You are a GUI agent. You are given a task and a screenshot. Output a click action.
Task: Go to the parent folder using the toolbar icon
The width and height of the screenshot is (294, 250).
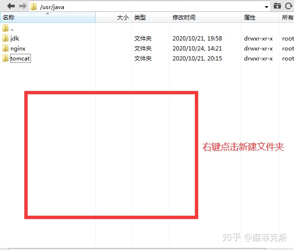click(277, 6)
